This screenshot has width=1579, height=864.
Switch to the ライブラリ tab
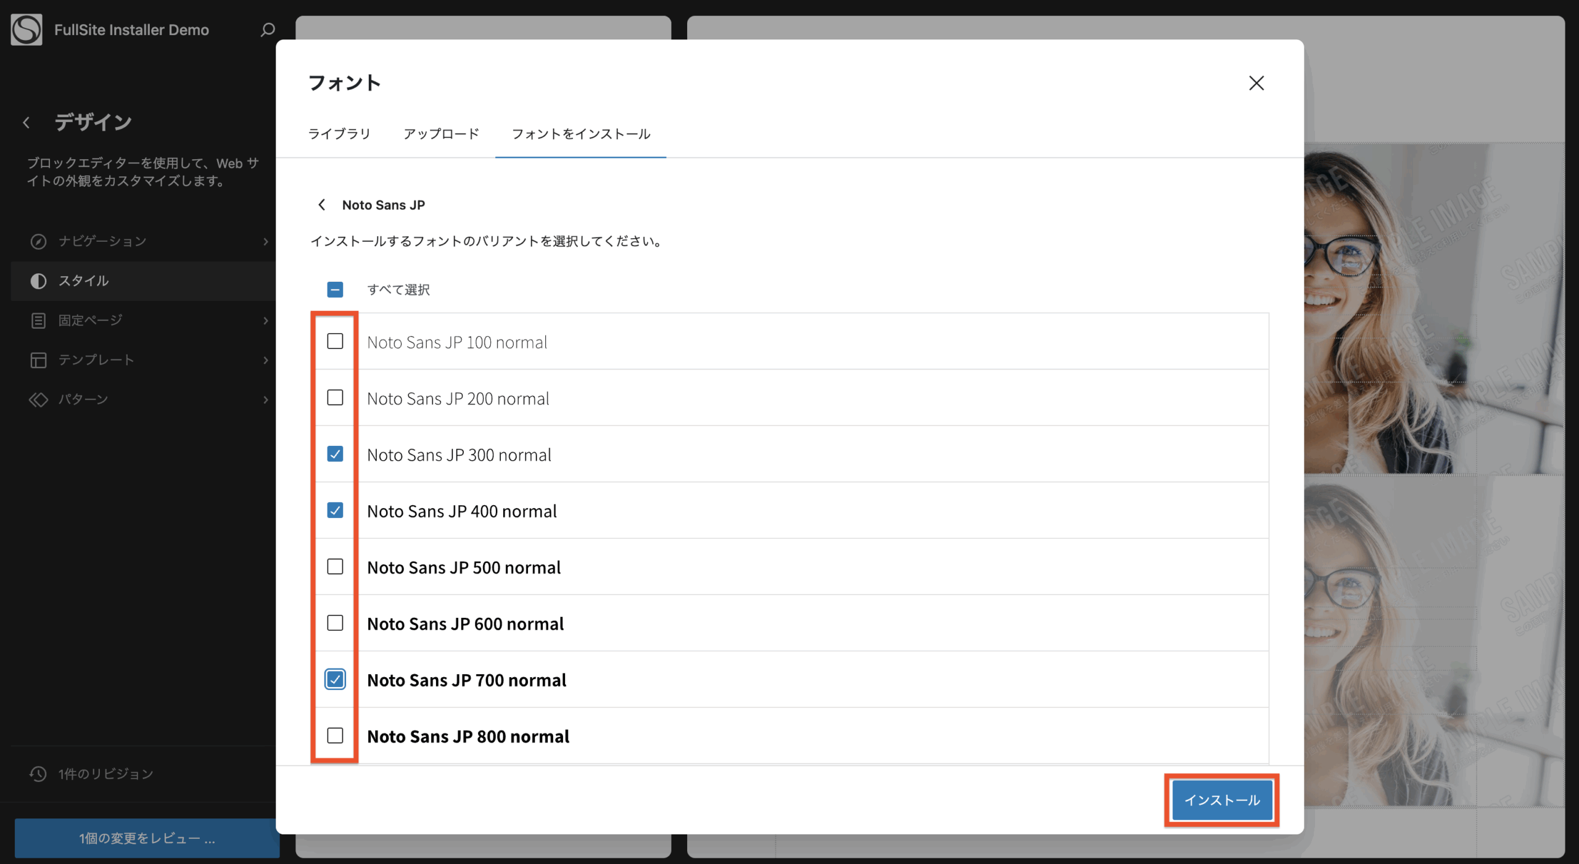(x=339, y=134)
